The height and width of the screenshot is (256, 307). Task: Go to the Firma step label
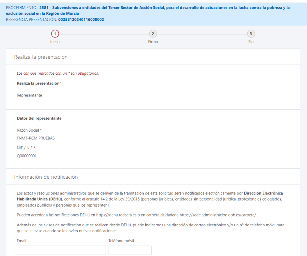(x=153, y=42)
